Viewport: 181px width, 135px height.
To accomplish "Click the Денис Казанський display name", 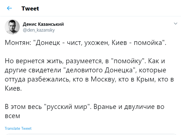I will [43, 24].
